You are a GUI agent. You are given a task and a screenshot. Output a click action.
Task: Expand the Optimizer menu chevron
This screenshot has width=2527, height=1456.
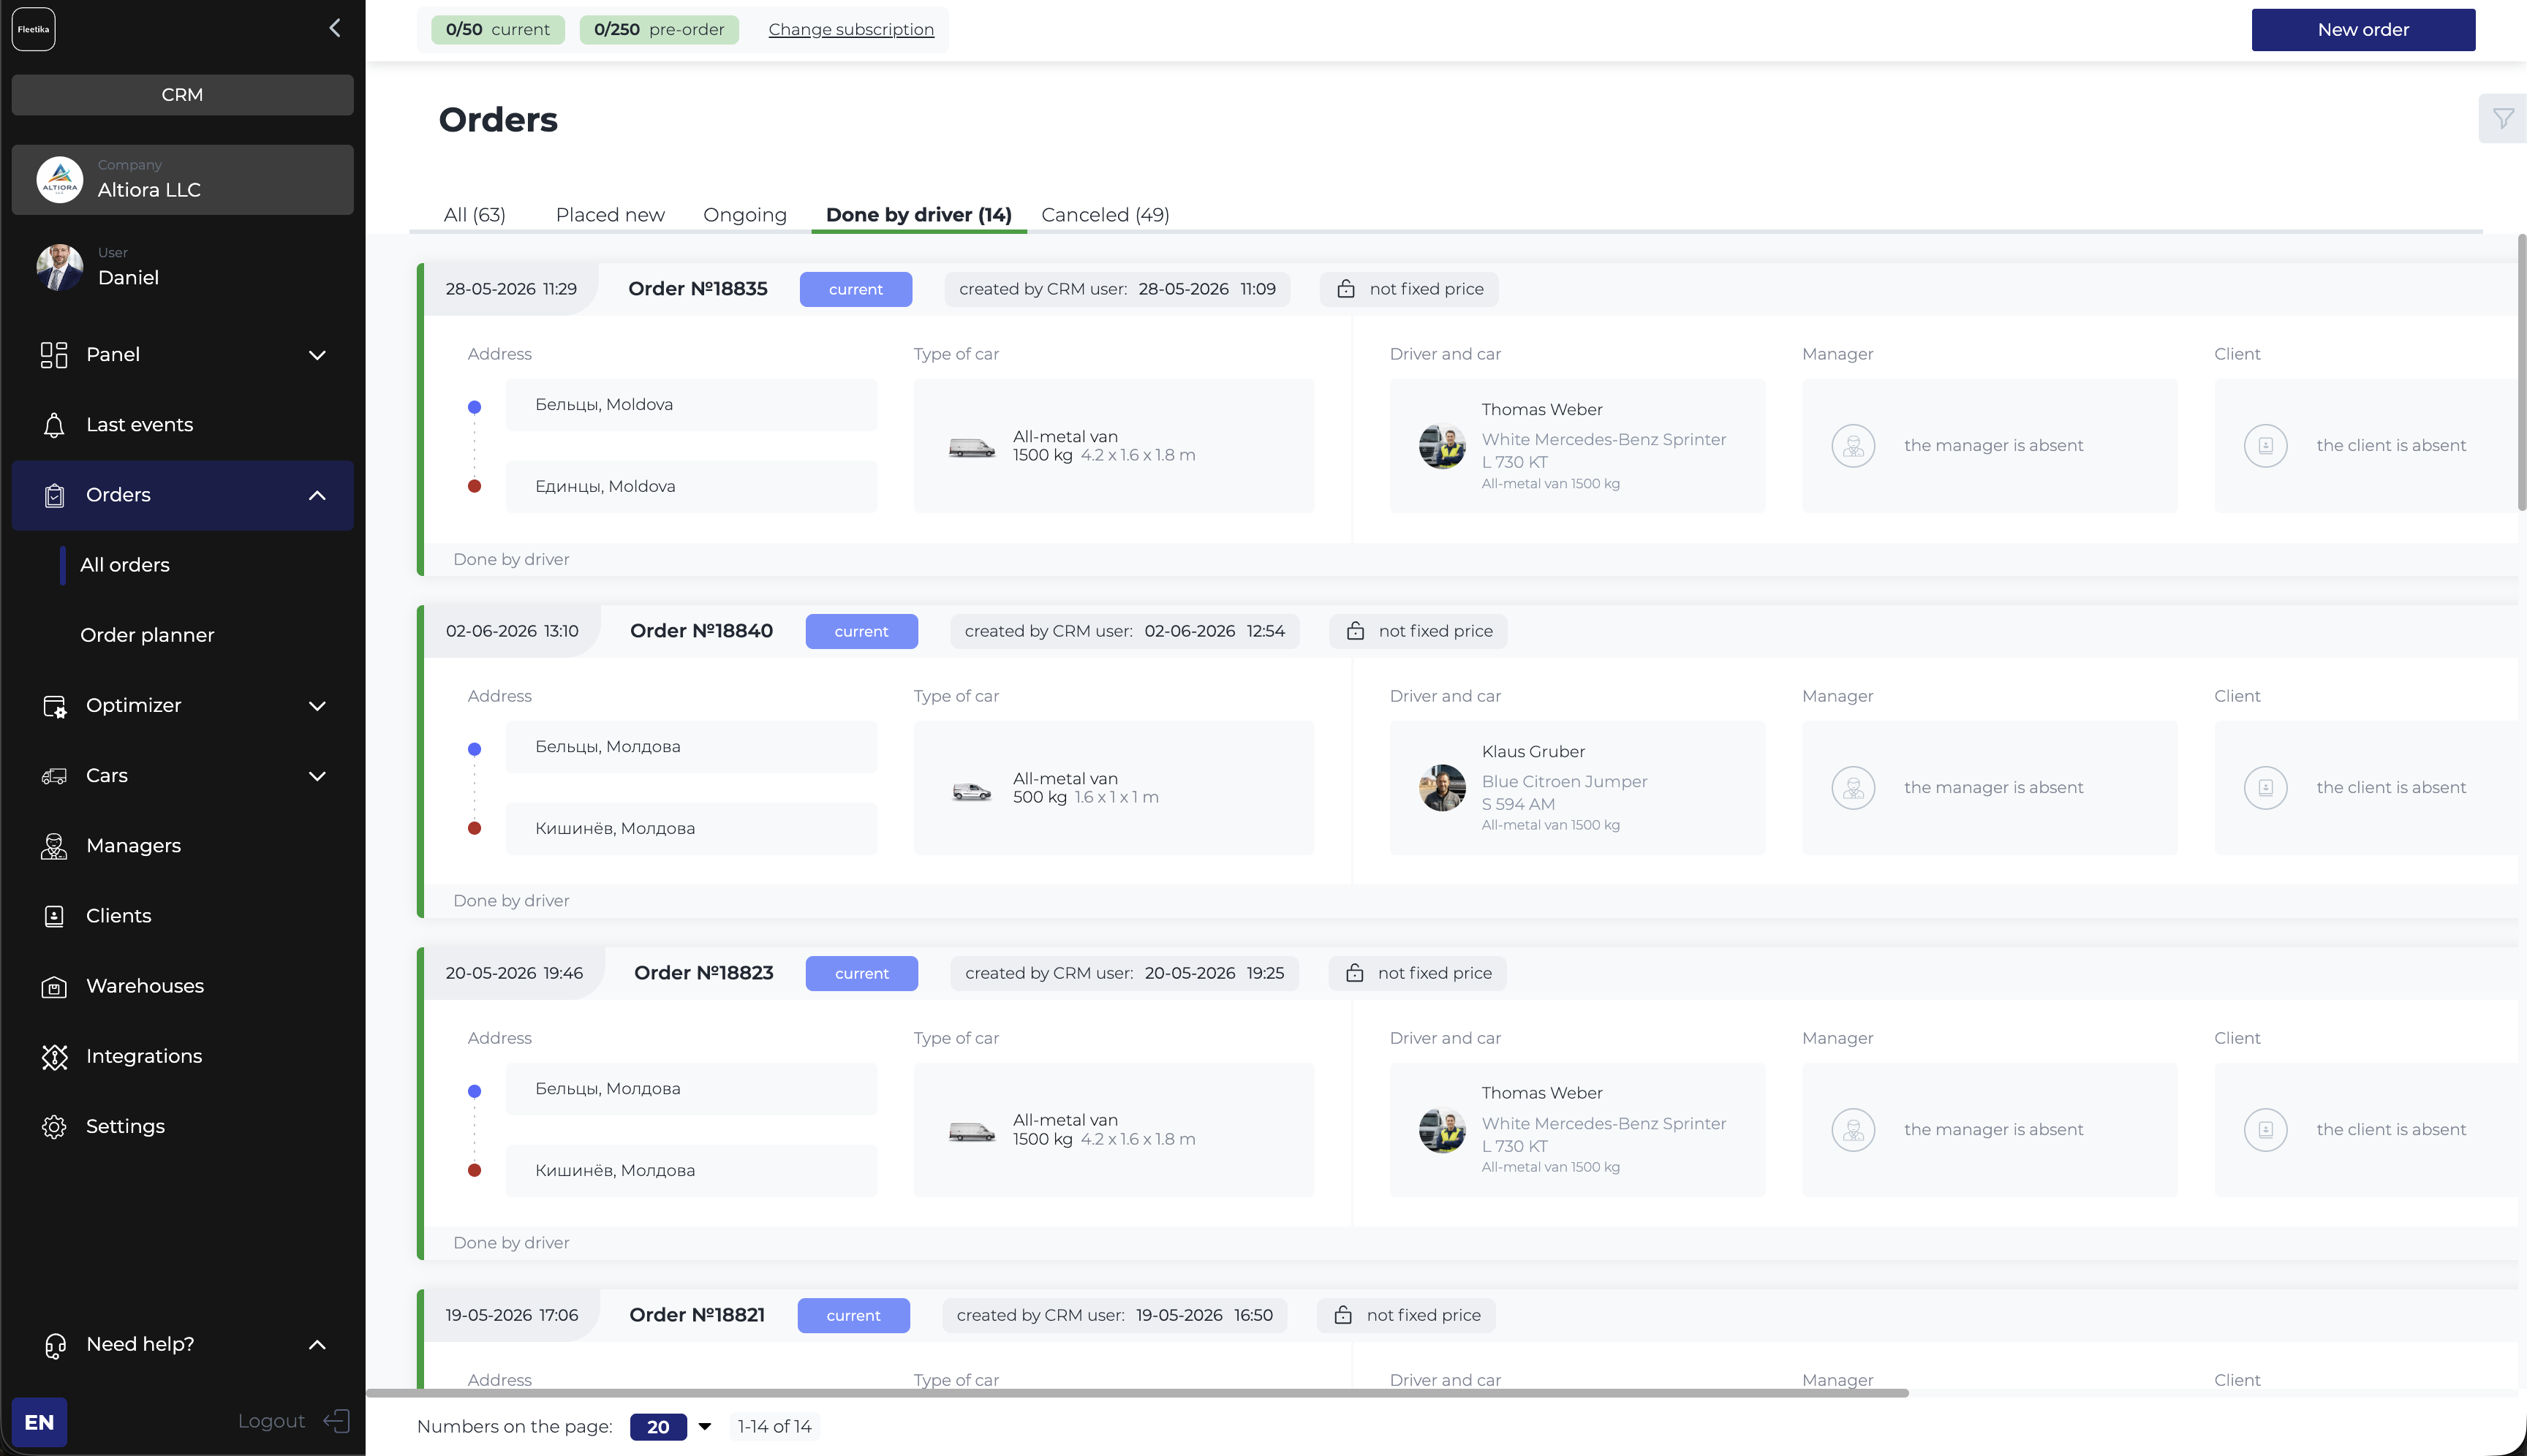tap(317, 706)
